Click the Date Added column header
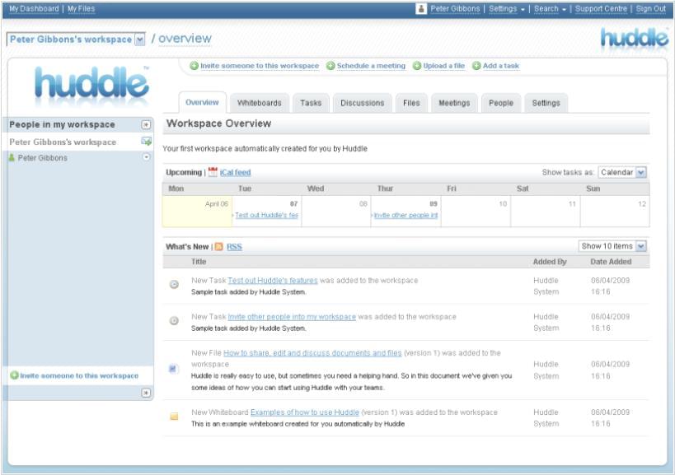 coord(611,261)
